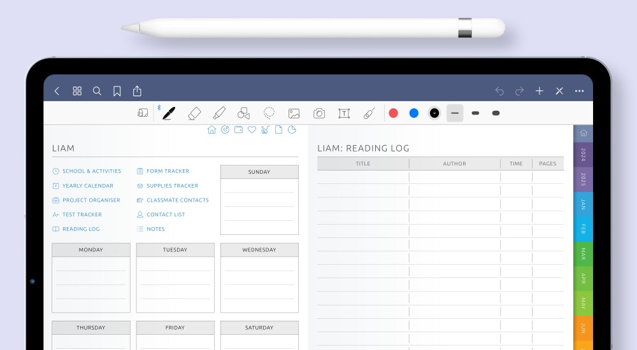Image resolution: width=637 pixels, height=350 pixels.
Task: Select the thickest stroke width
Action: [496, 113]
